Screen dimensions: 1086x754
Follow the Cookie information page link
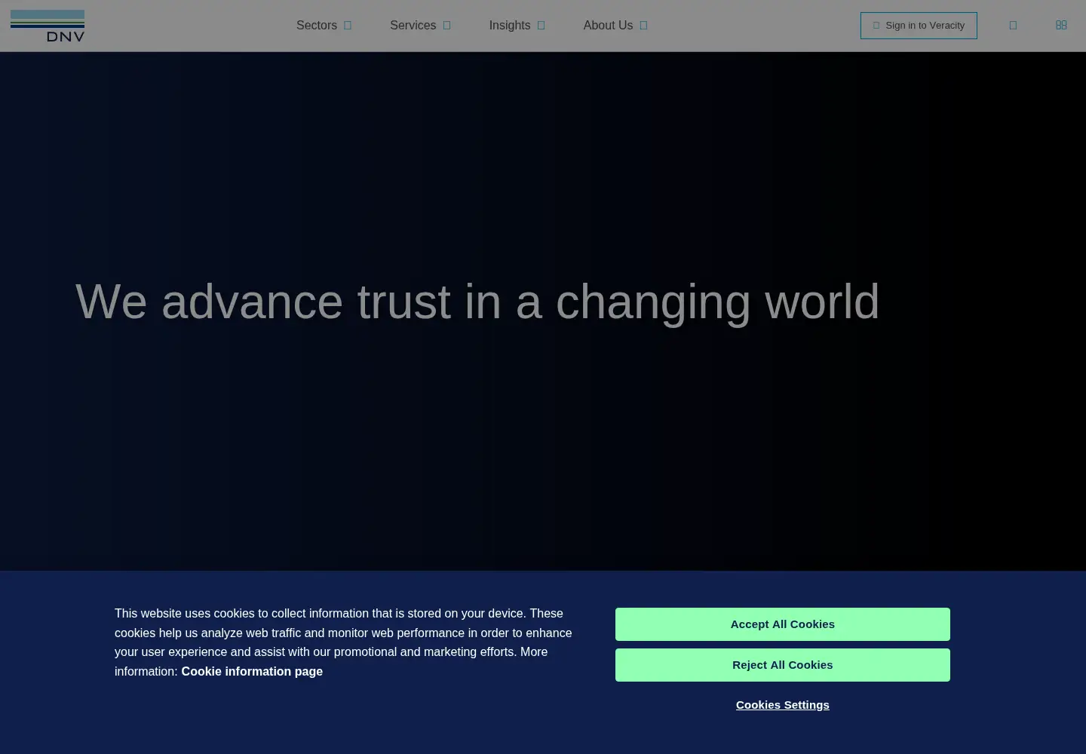tap(252, 671)
